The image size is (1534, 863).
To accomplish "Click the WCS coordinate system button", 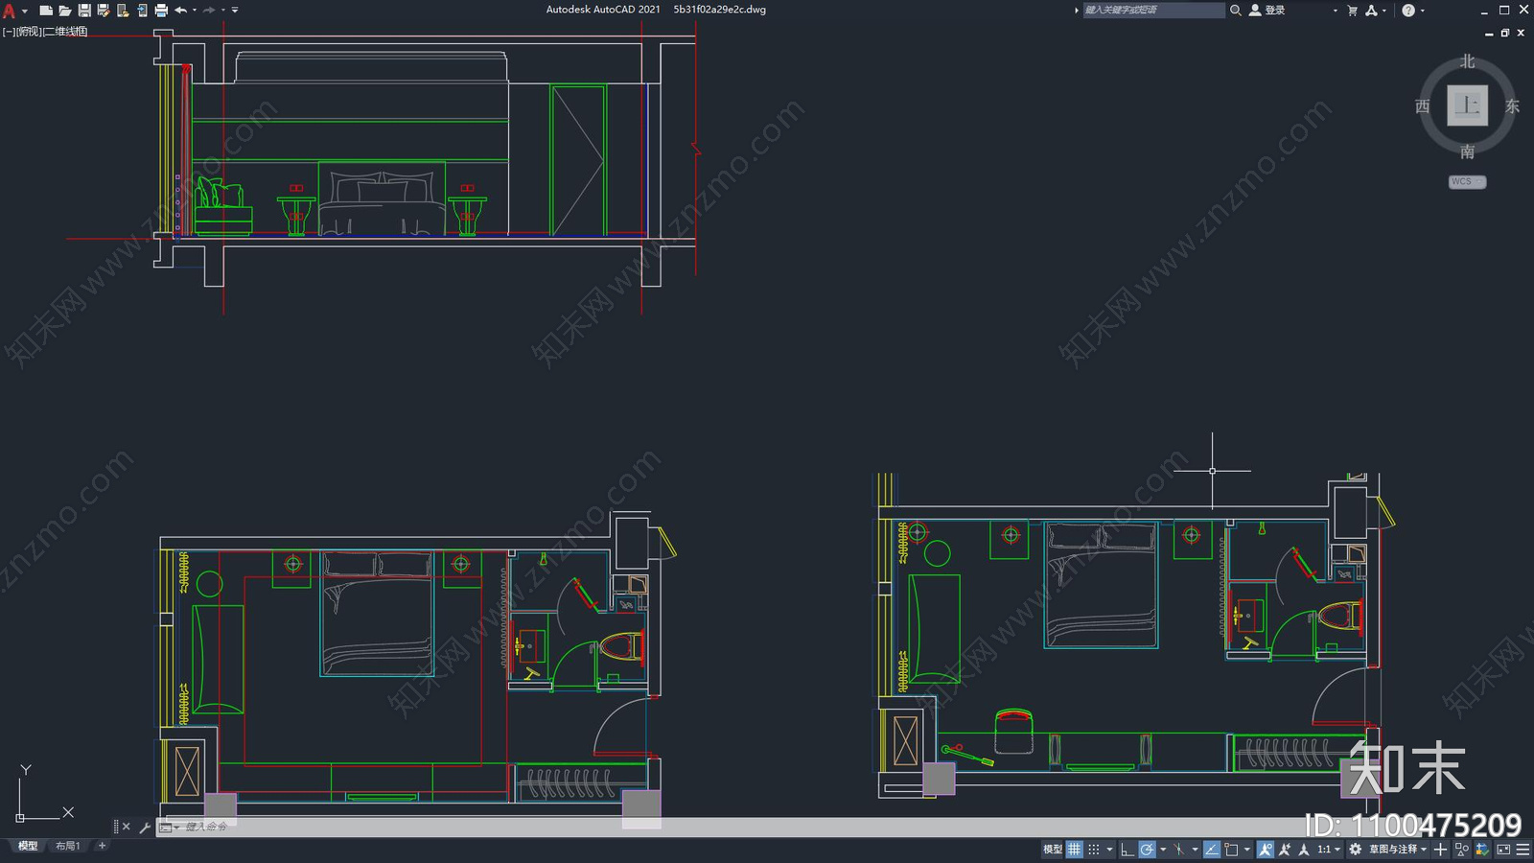I will 1467,181.
